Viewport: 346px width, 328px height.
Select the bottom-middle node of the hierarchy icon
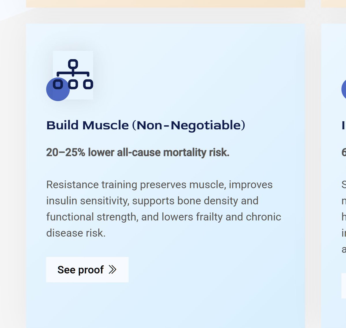pos(73,84)
